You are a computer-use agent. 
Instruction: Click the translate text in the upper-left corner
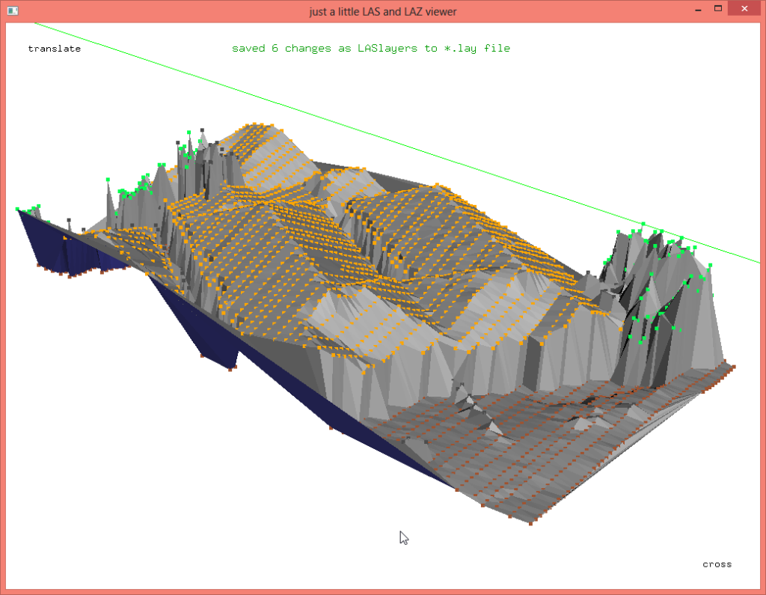pyautogui.click(x=54, y=49)
